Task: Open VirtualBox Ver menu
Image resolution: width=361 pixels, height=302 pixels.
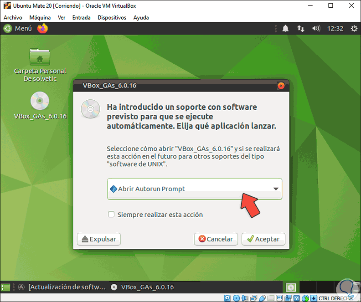Action: point(62,18)
